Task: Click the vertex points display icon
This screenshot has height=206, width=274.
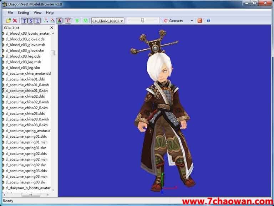Action: coord(46,21)
